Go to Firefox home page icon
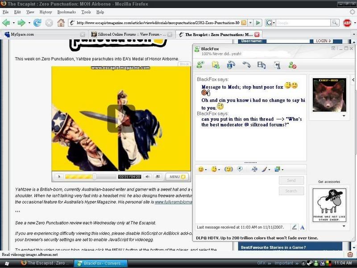Screen dimensions: 357x268 tap(61, 23)
